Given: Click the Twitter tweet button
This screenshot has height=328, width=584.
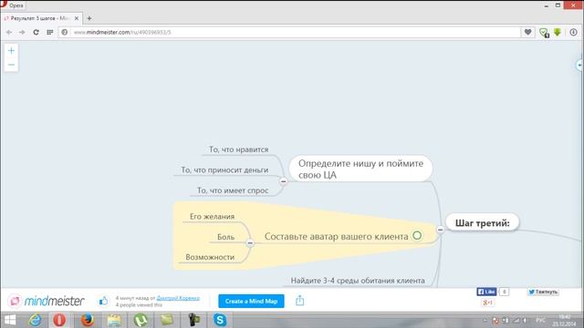Looking at the screenshot, I should pos(543,292).
